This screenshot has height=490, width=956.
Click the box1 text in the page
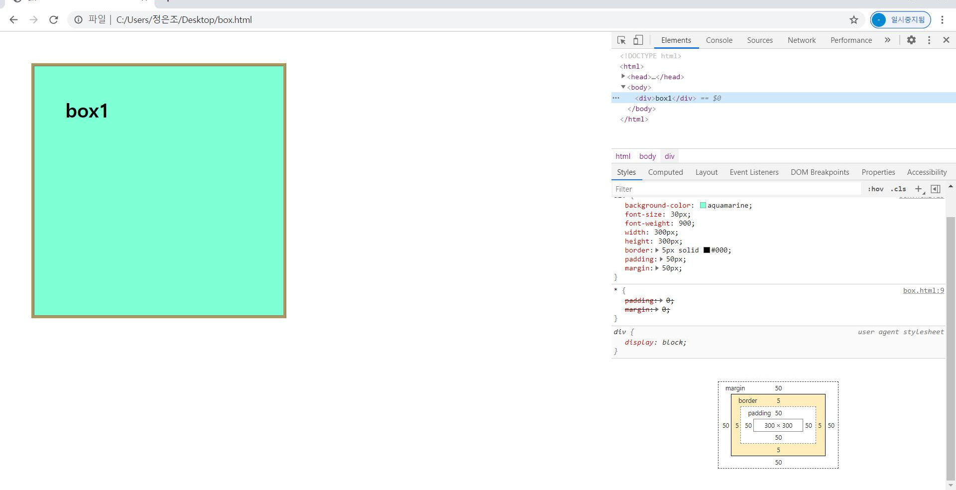[x=87, y=111]
